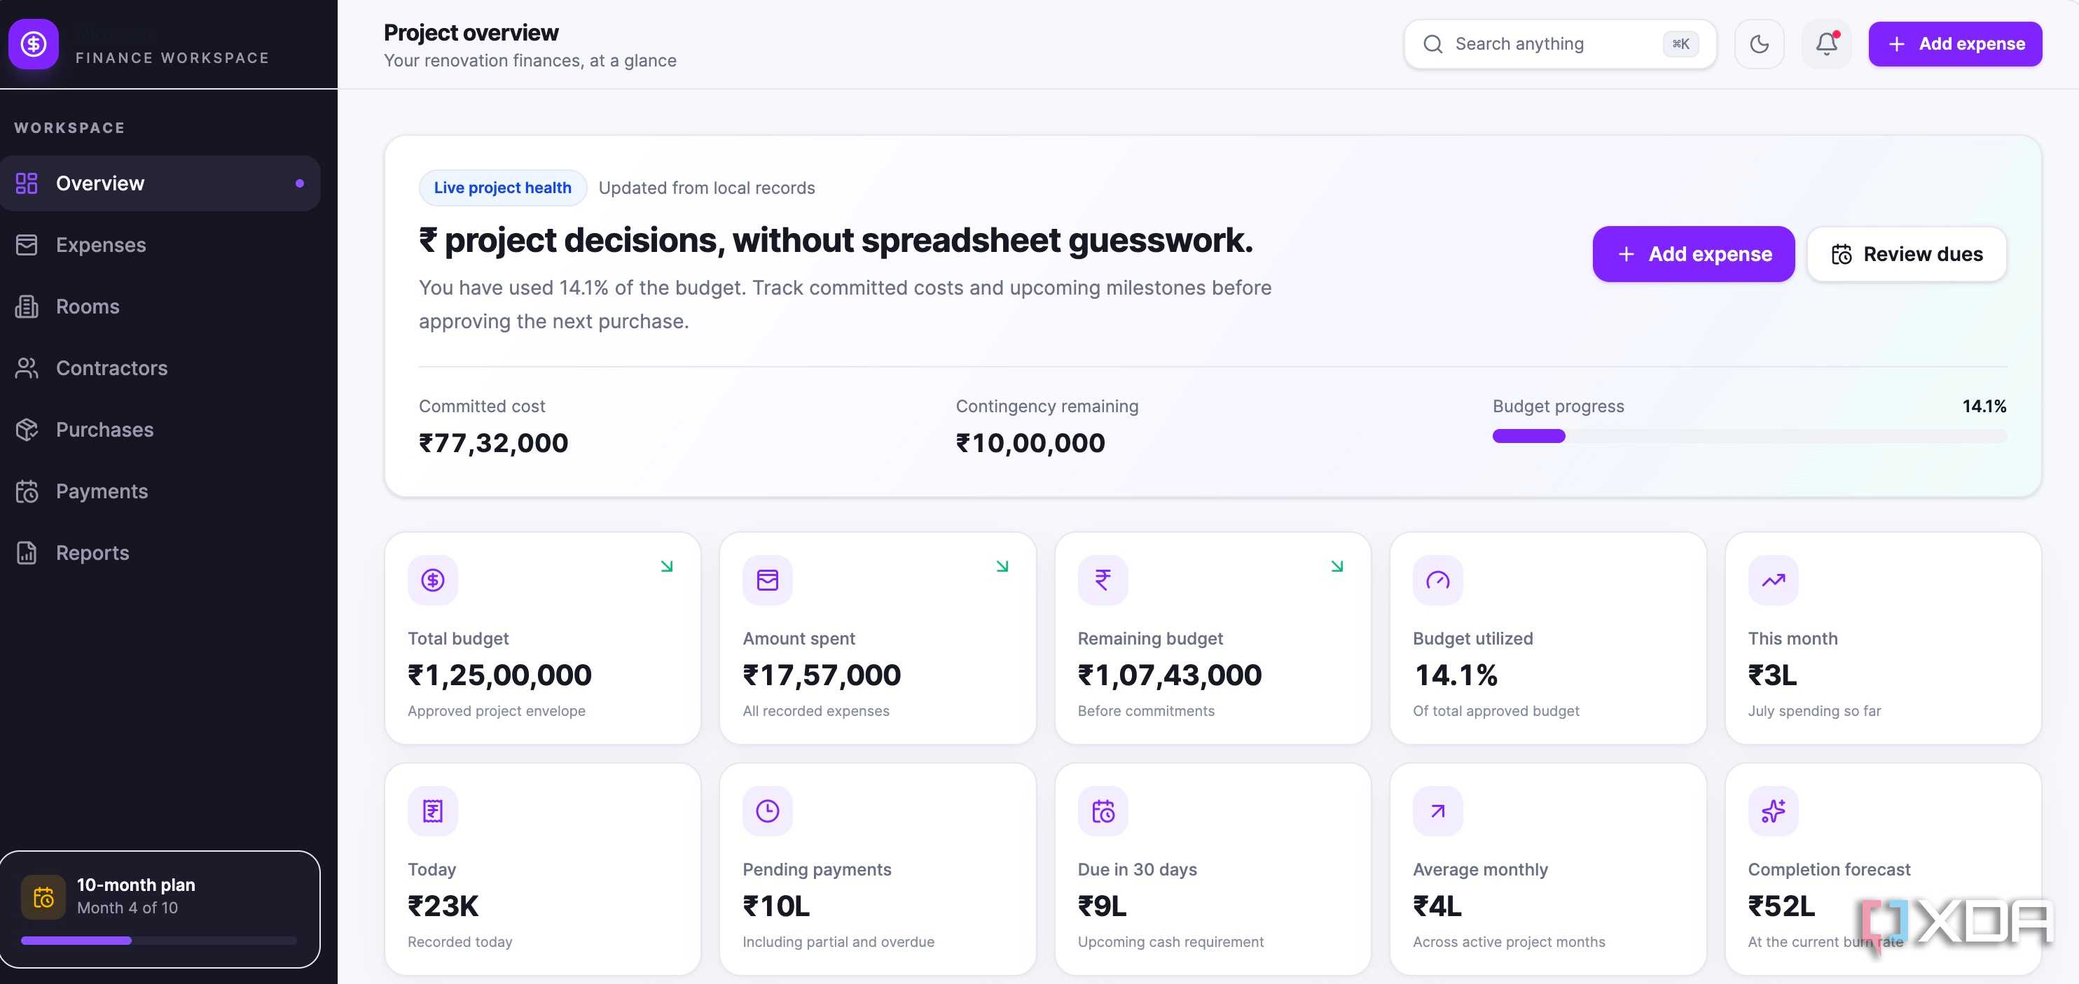Click the Average monthly arrow icon
The height and width of the screenshot is (984, 2079).
click(1437, 810)
